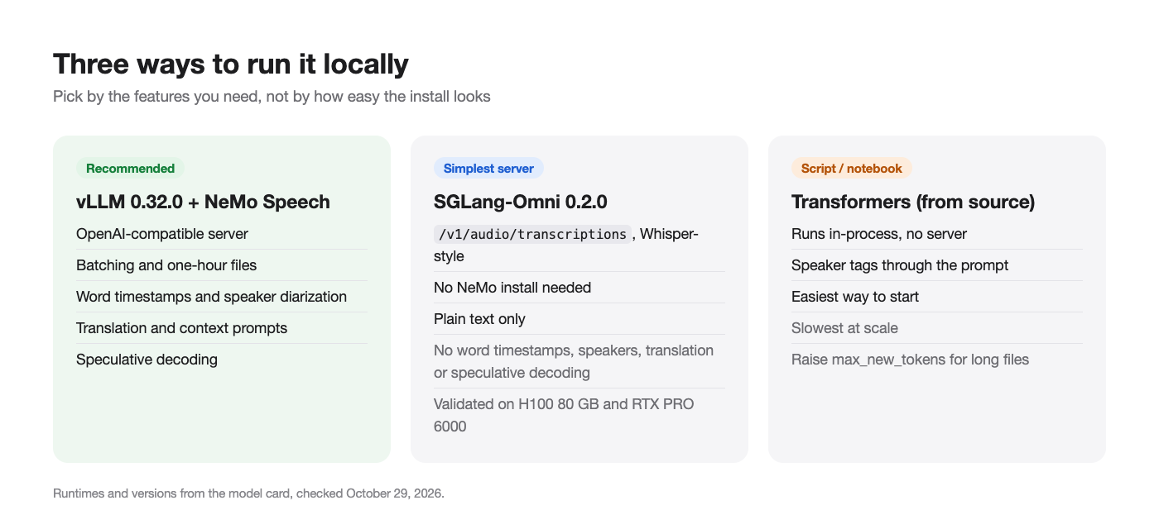Viewport: 1159px width, 529px height.
Task: Click the 'SGLang-Omni 0.2.0' title
Action: (521, 202)
